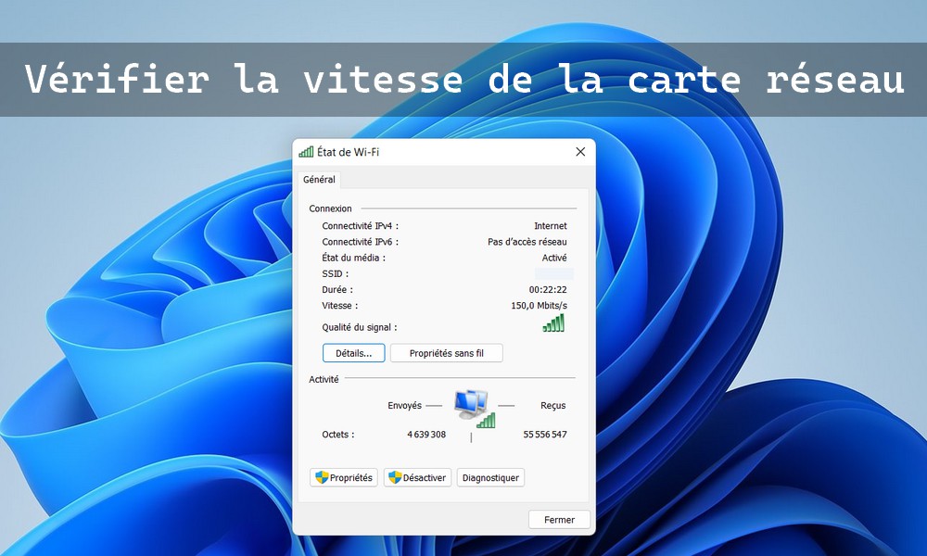The height and width of the screenshot is (556, 927).
Task: Click the Activité section heading
Action: coord(324,379)
